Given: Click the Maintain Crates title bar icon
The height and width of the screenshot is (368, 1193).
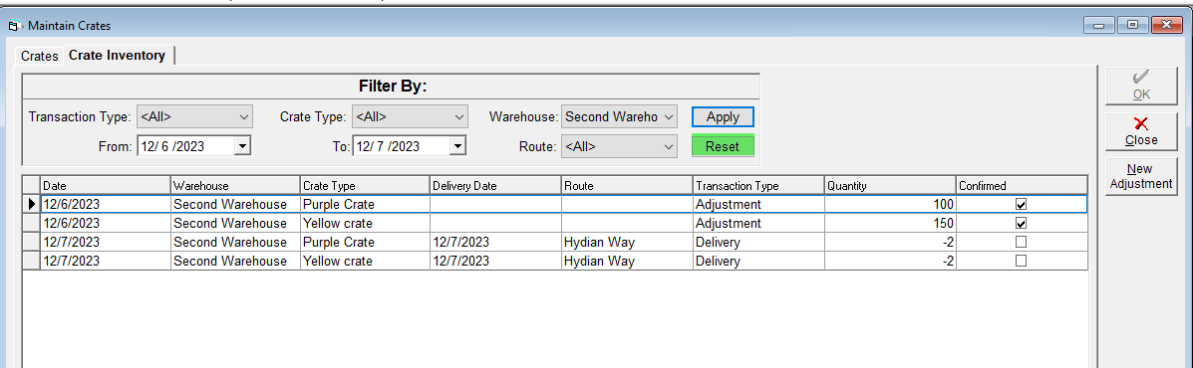Looking at the screenshot, I should (x=13, y=26).
